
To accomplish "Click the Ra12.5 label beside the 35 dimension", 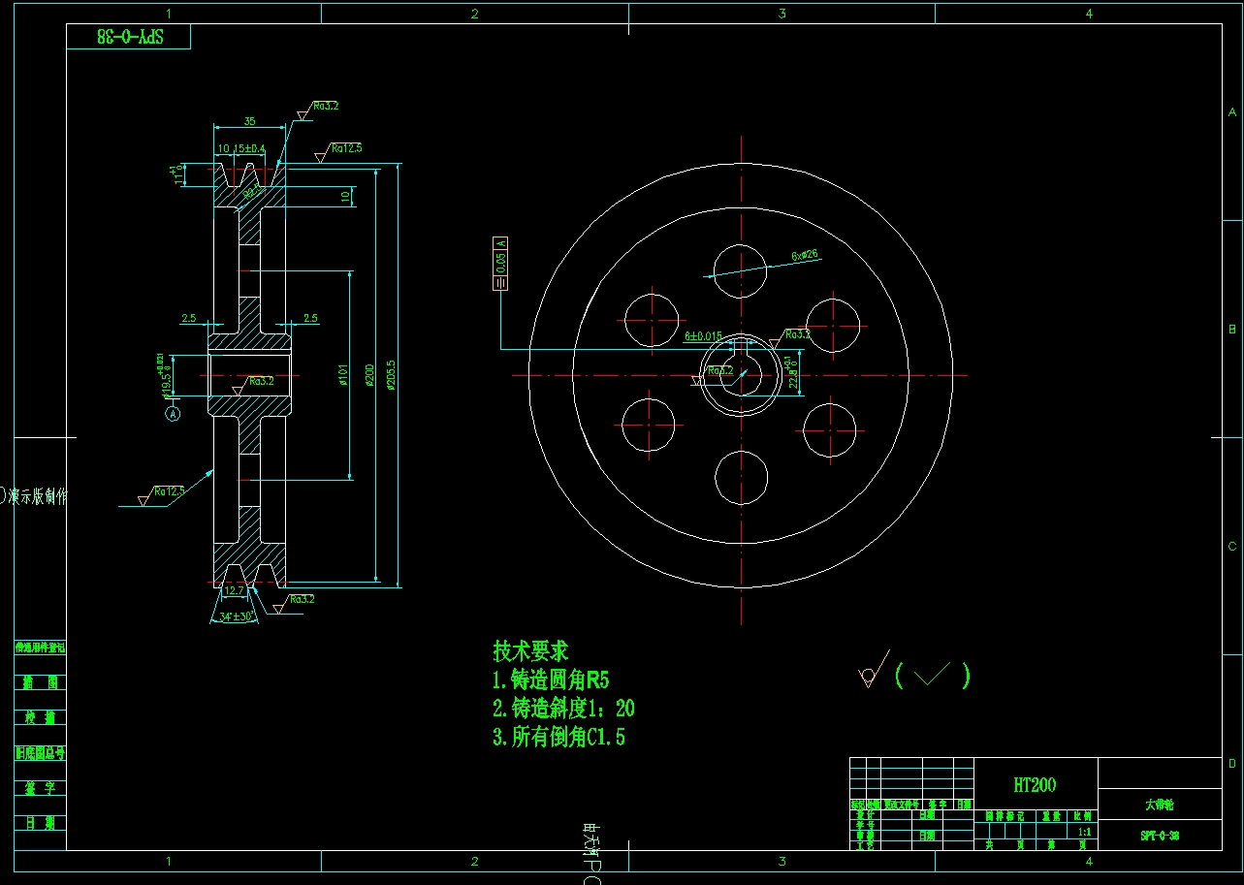I will click(346, 149).
